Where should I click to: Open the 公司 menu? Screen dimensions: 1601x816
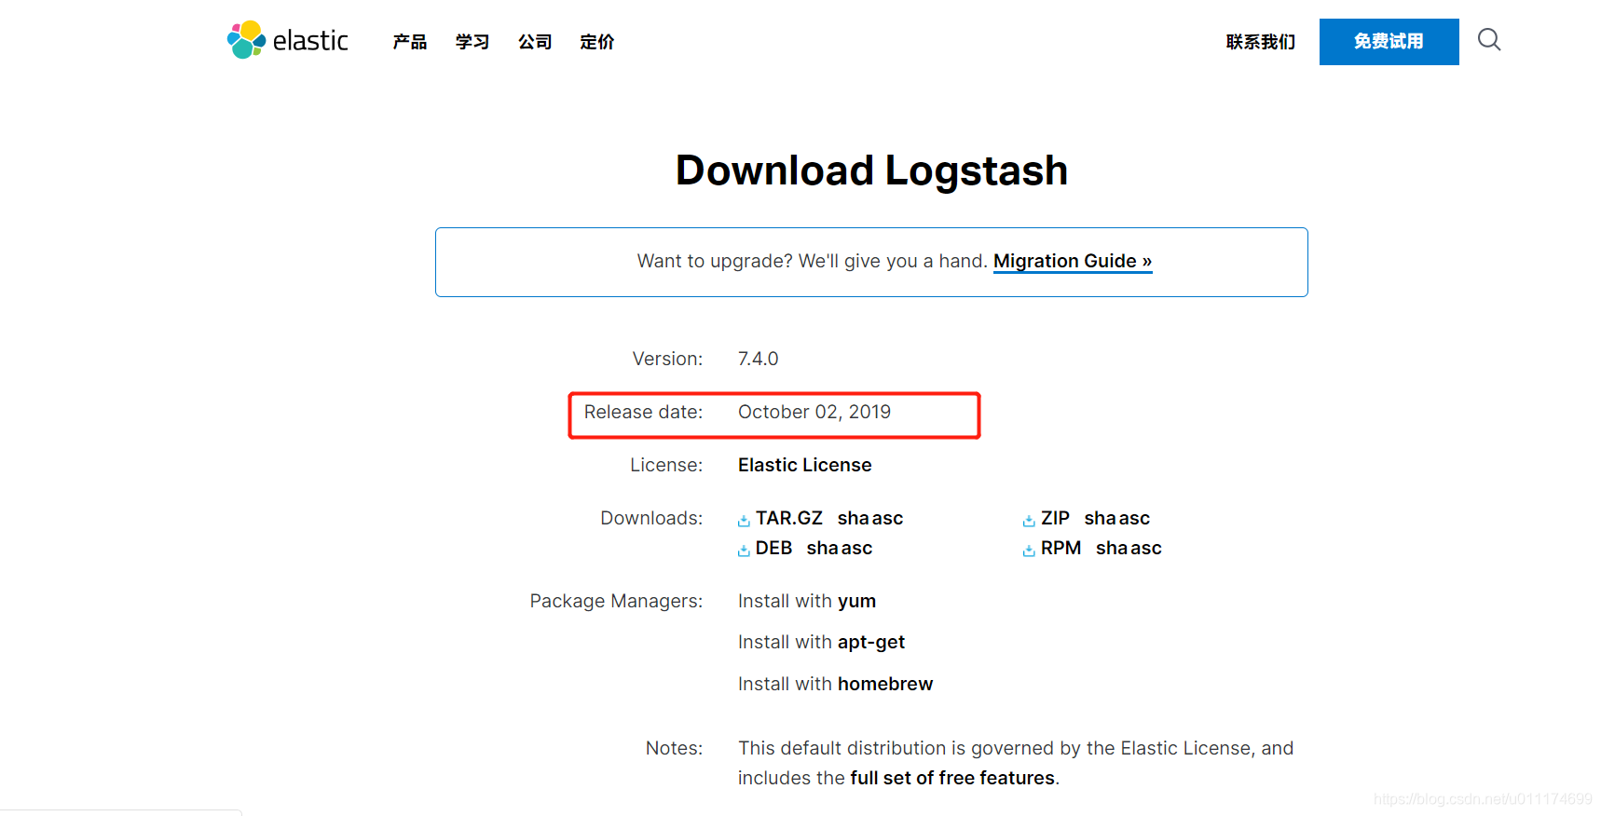click(535, 42)
